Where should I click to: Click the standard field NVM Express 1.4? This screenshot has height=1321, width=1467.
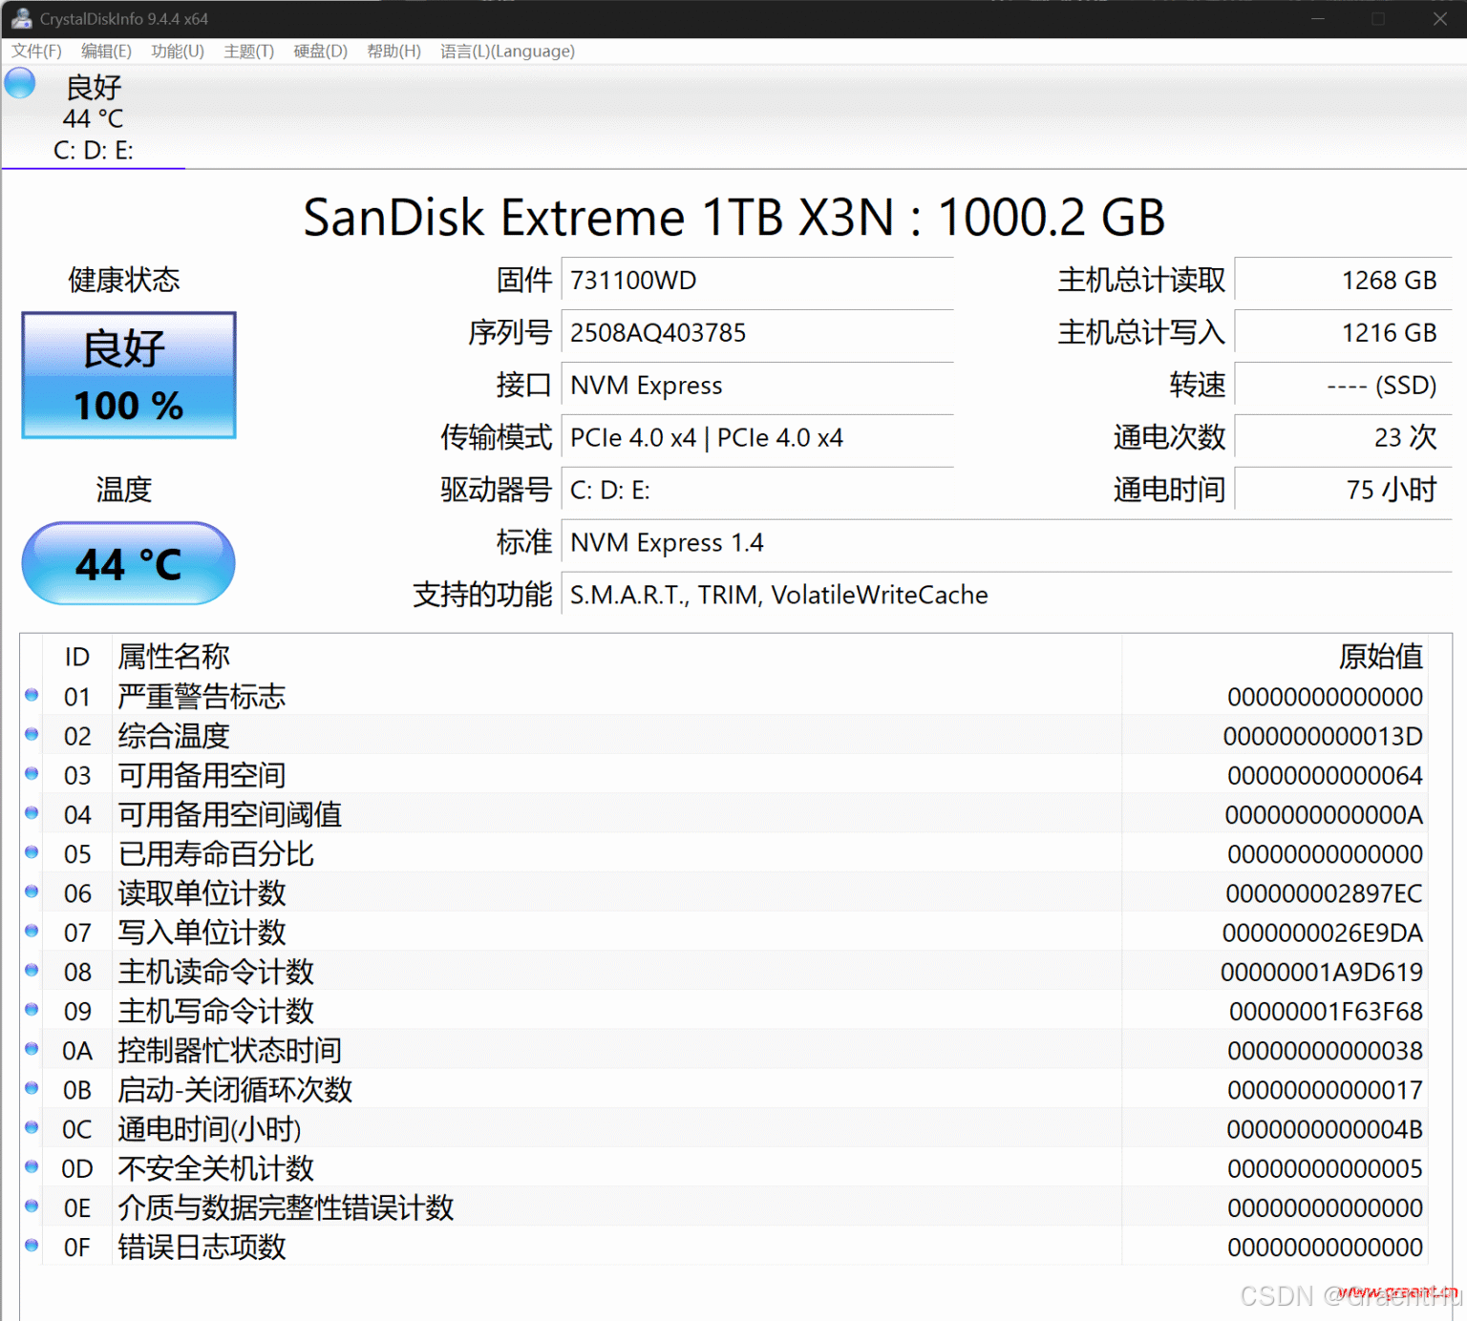[1007, 543]
